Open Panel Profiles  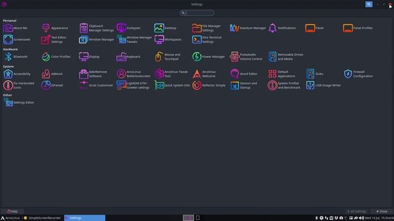358,28
